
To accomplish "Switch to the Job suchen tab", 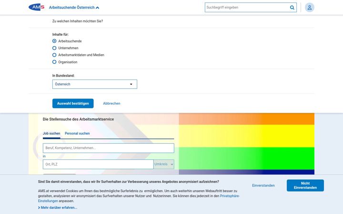I will [51, 134].
